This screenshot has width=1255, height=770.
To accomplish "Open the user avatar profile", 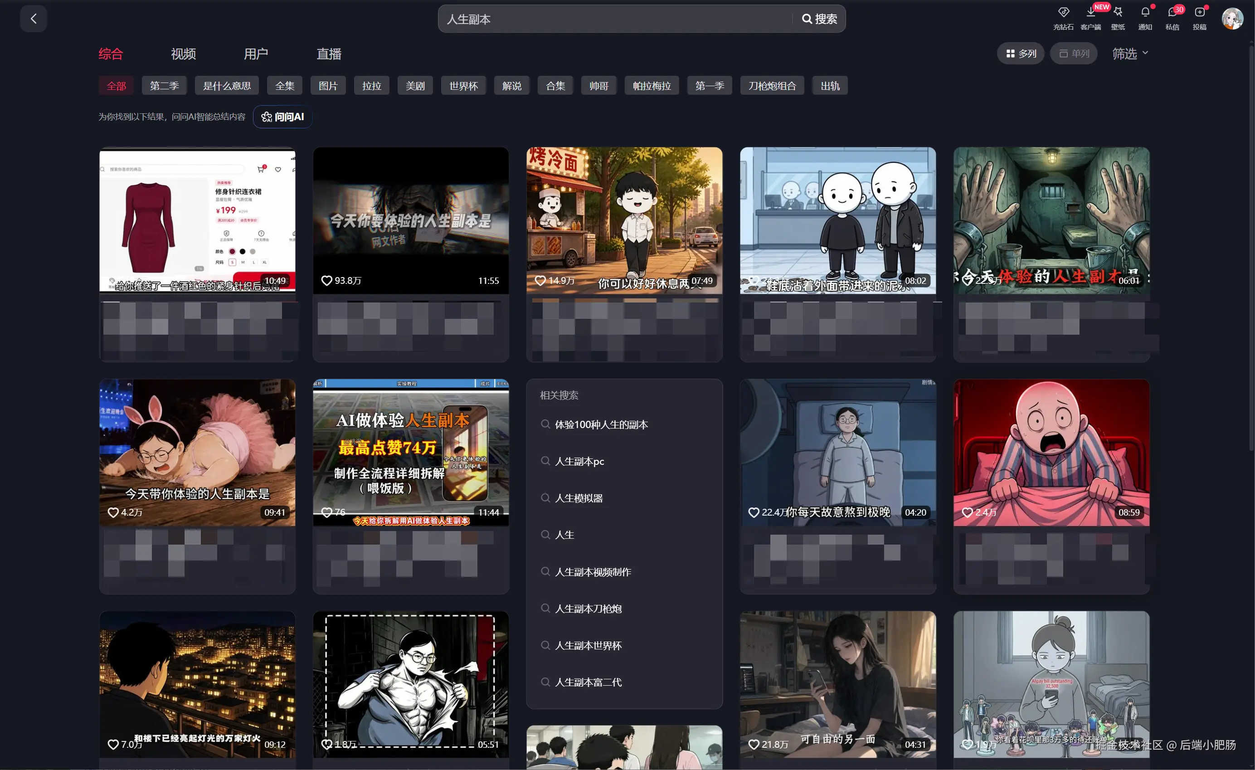I will [x=1233, y=19].
